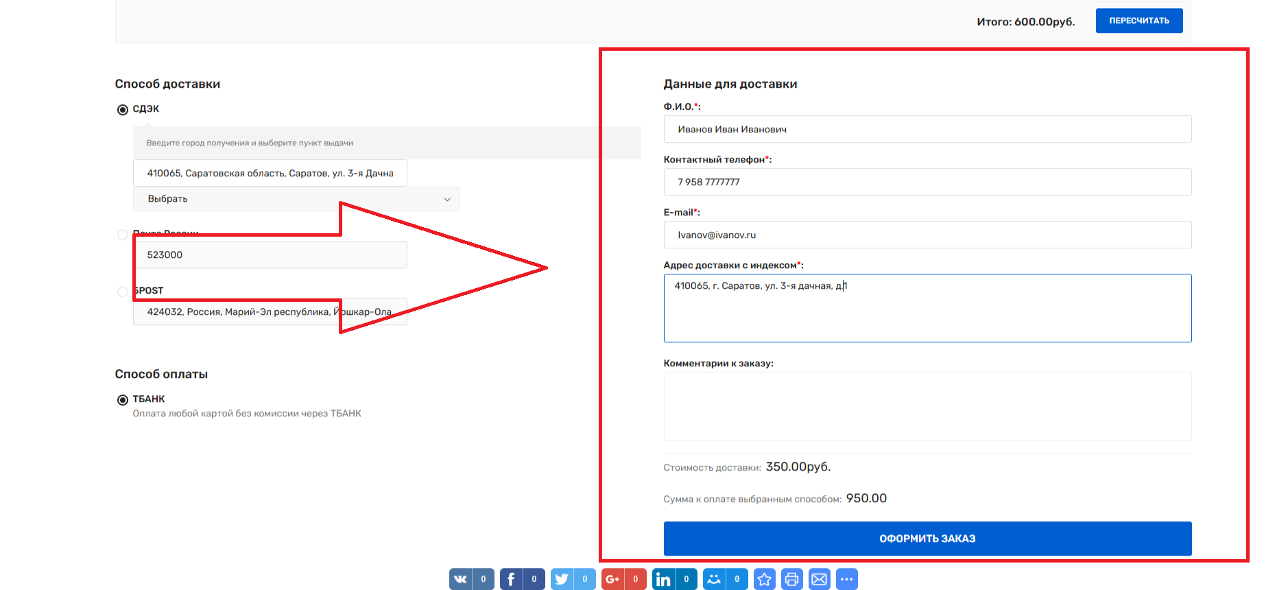Screen dimensions: 1288x590
Task: Share the page on Facebook
Action: 512,579
